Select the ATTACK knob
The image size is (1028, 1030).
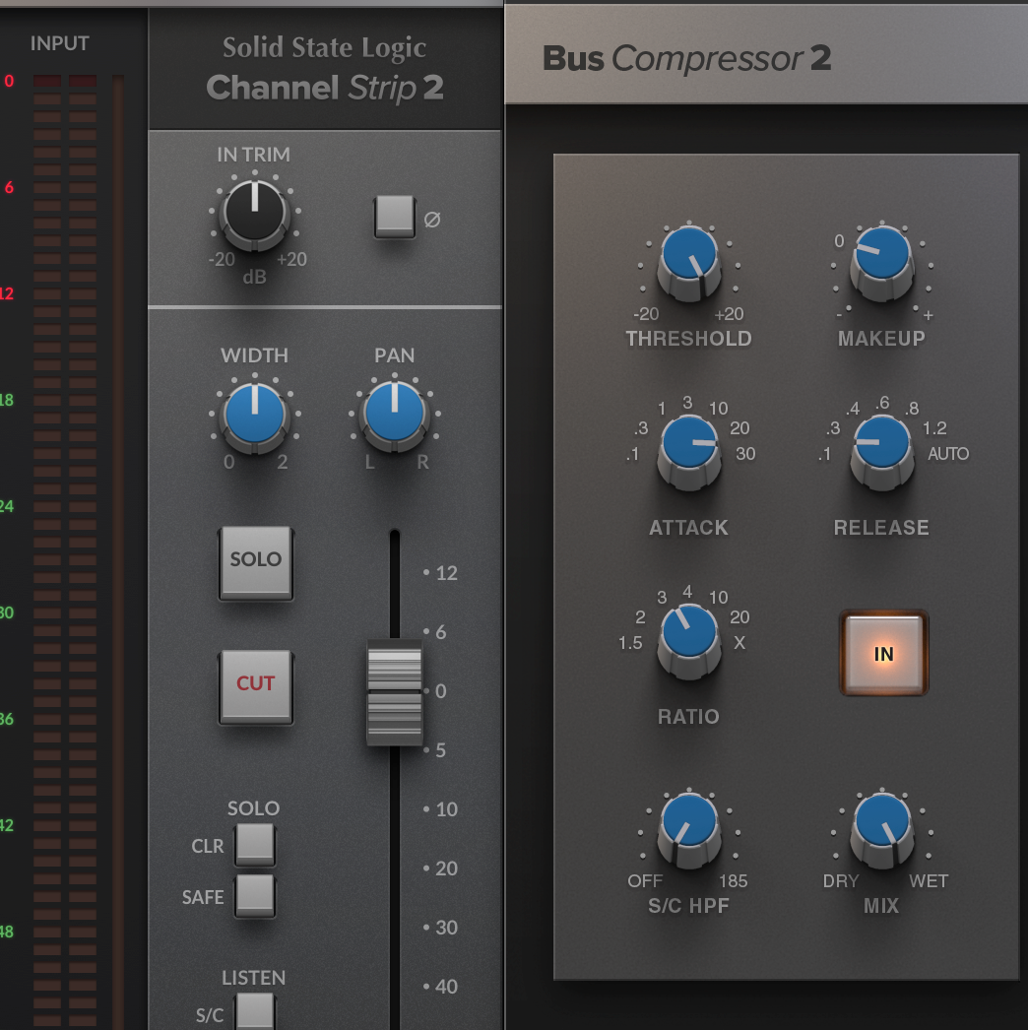tap(689, 444)
